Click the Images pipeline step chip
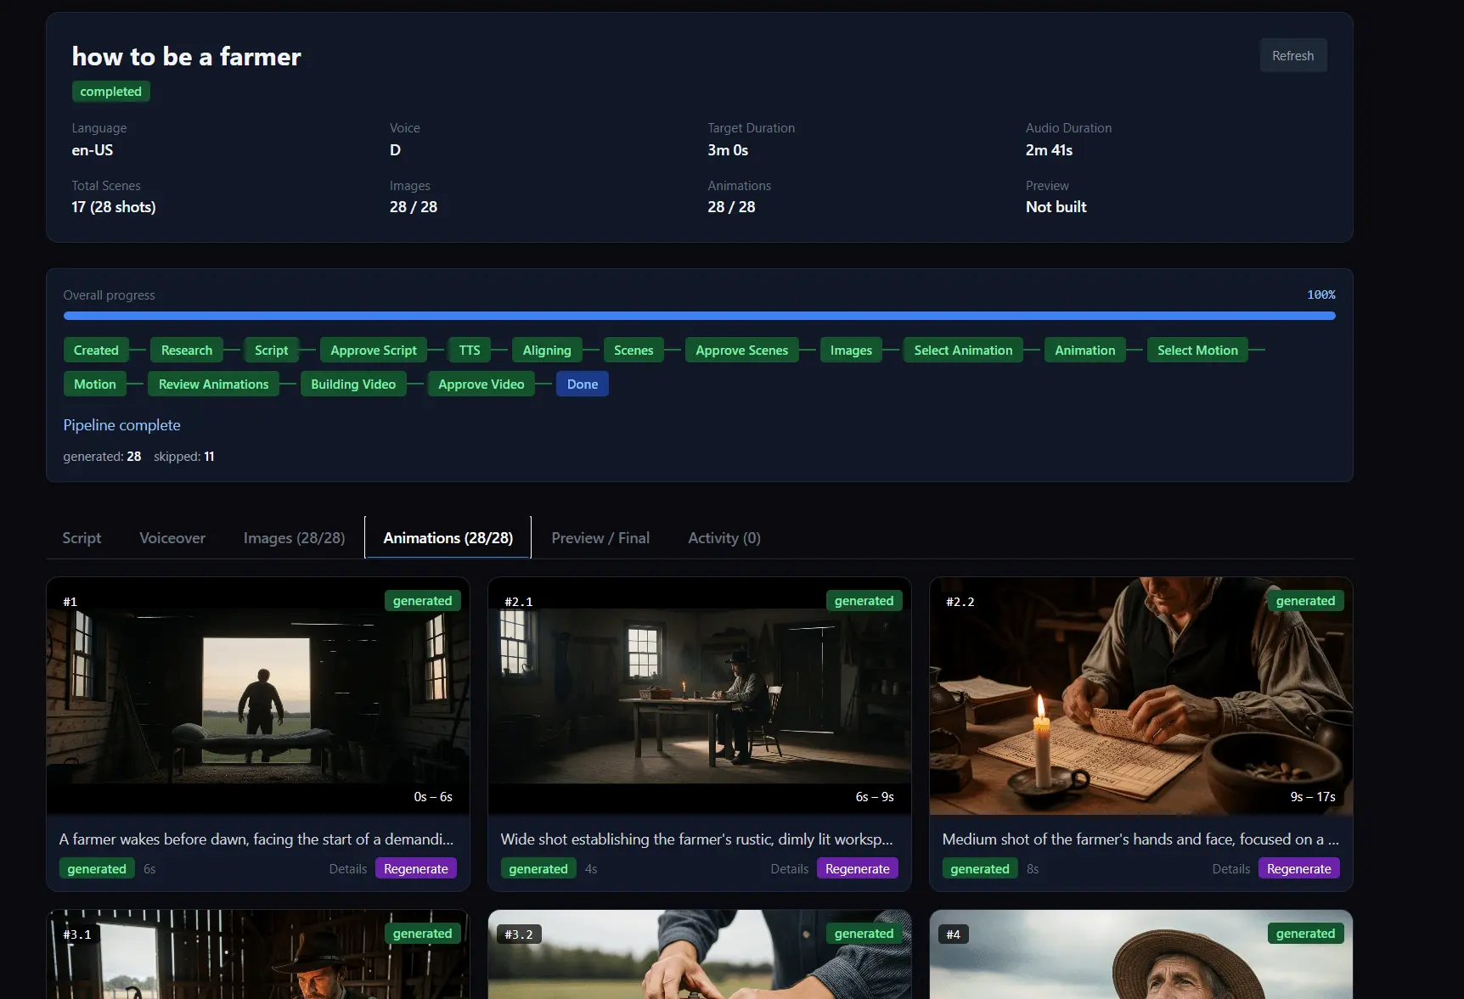Image resolution: width=1464 pixels, height=999 pixels. [851, 351]
